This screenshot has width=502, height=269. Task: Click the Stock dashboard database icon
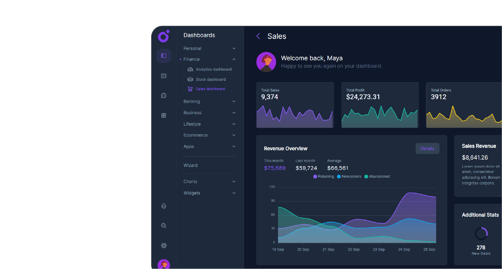[190, 79]
